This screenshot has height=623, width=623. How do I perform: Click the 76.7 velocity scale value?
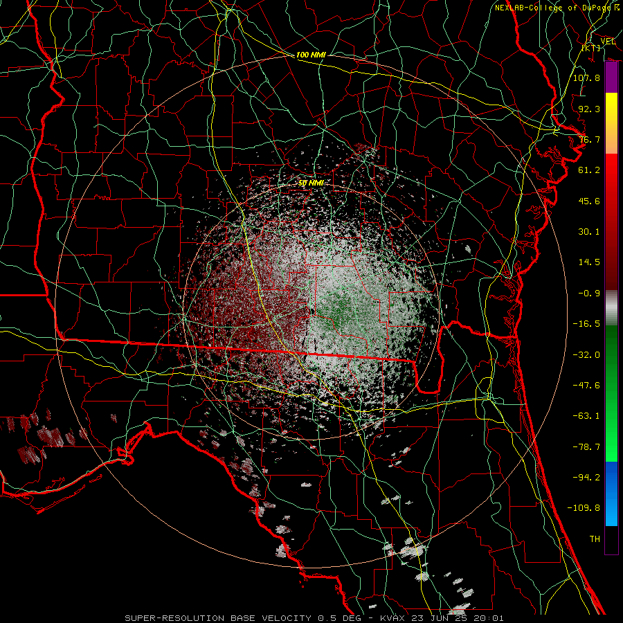(x=589, y=139)
